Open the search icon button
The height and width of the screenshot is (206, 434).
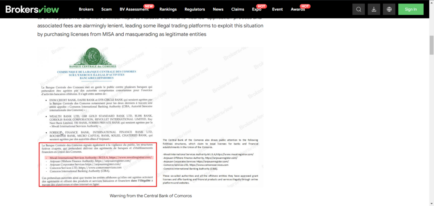(x=359, y=9)
